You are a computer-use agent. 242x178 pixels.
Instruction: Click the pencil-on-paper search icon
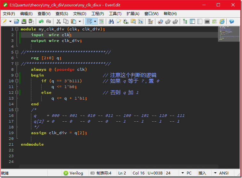[x=119, y=21]
